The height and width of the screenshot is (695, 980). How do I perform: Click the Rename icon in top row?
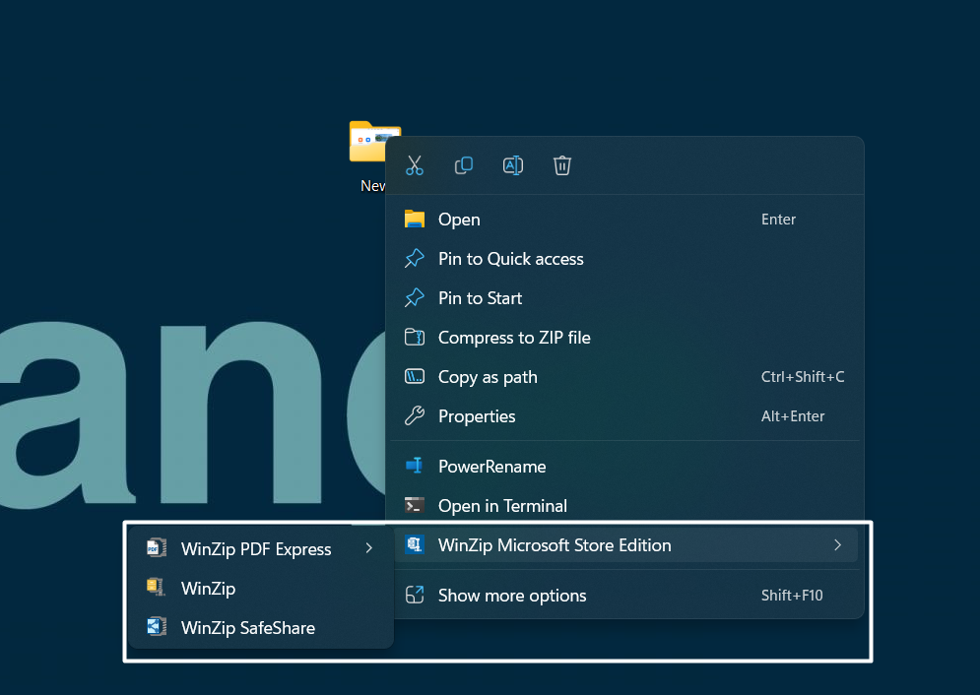click(513, 165)
